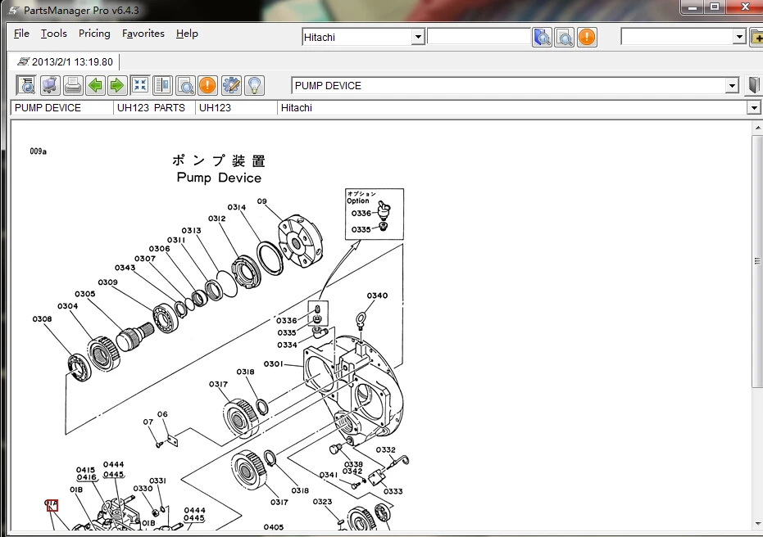Go back with the green left arrow

tap(95, 85)
